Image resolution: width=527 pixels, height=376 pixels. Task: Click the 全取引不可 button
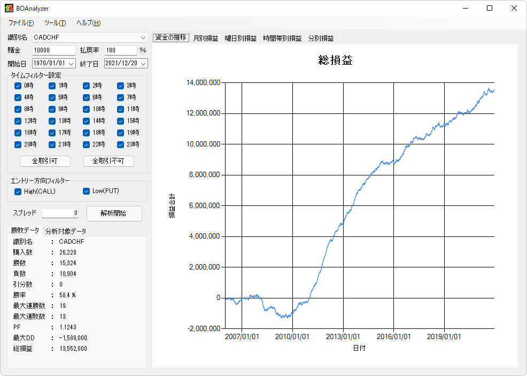(108, 161)
